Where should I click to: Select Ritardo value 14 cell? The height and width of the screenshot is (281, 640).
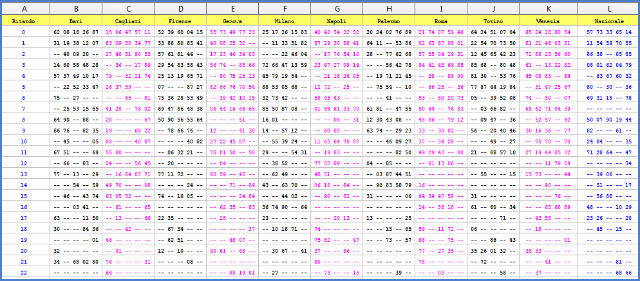(x=26, y=185)
